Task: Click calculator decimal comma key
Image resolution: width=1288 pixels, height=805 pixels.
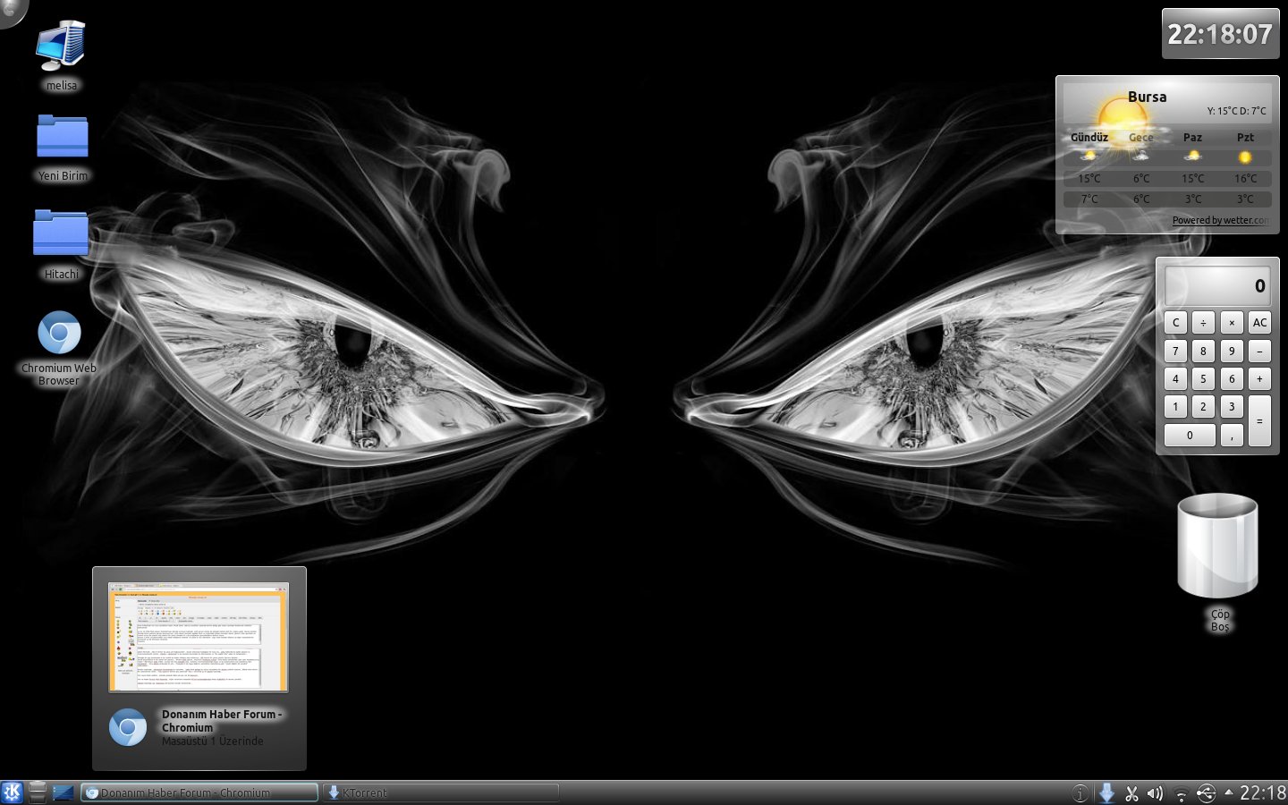Action: coord(1232,436)
